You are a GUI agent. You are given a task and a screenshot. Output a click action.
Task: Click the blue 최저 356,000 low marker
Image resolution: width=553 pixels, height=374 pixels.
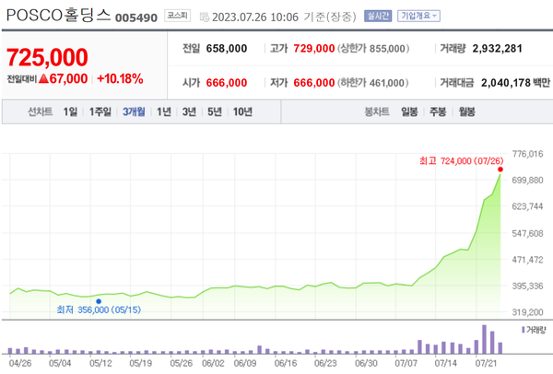[99, 301]
